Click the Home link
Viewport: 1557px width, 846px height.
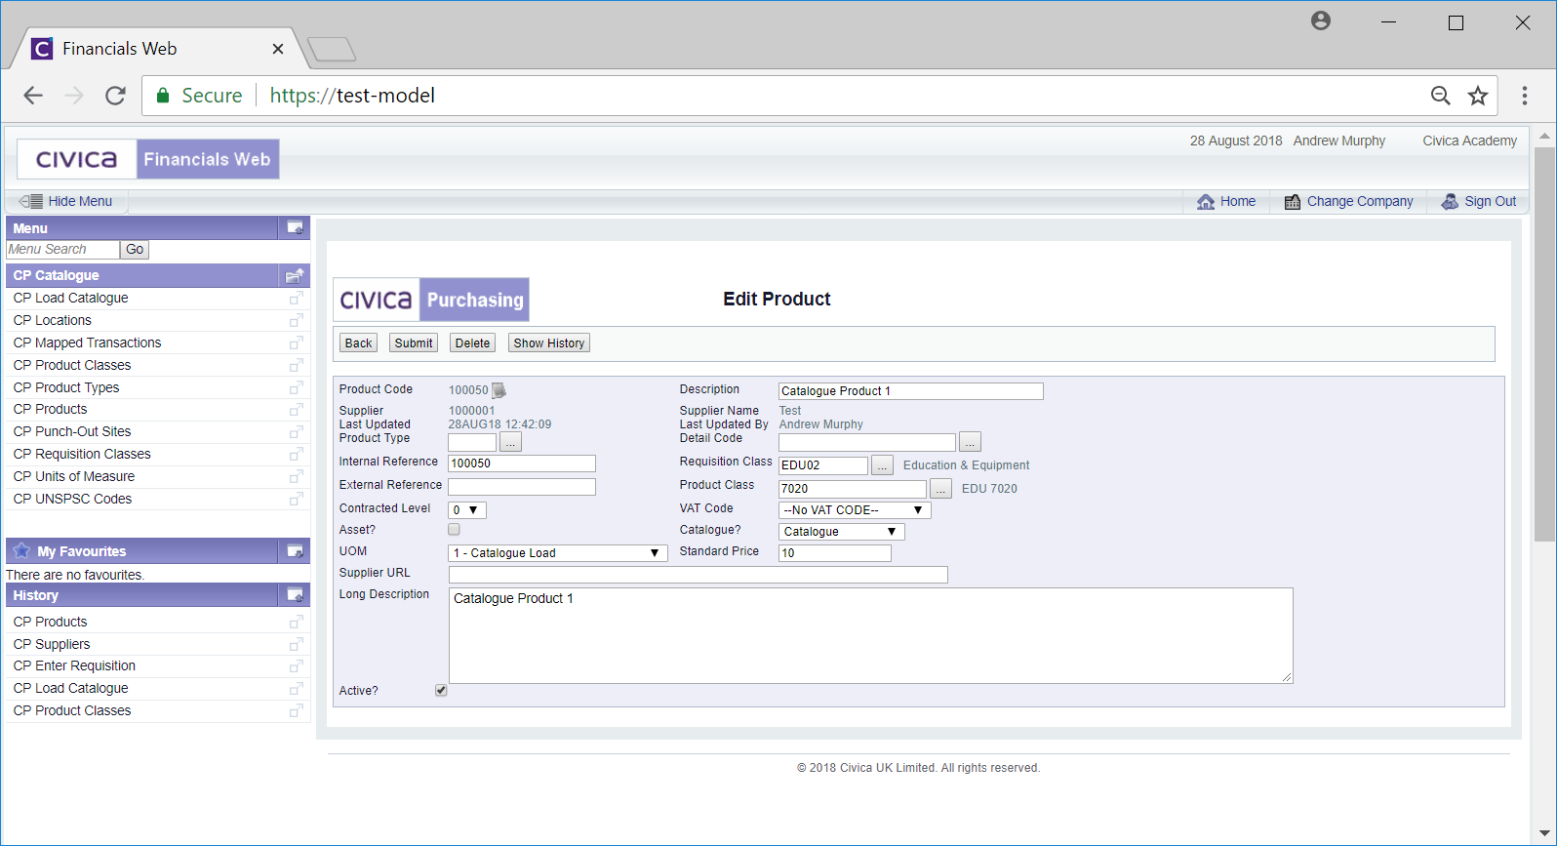1226,201
